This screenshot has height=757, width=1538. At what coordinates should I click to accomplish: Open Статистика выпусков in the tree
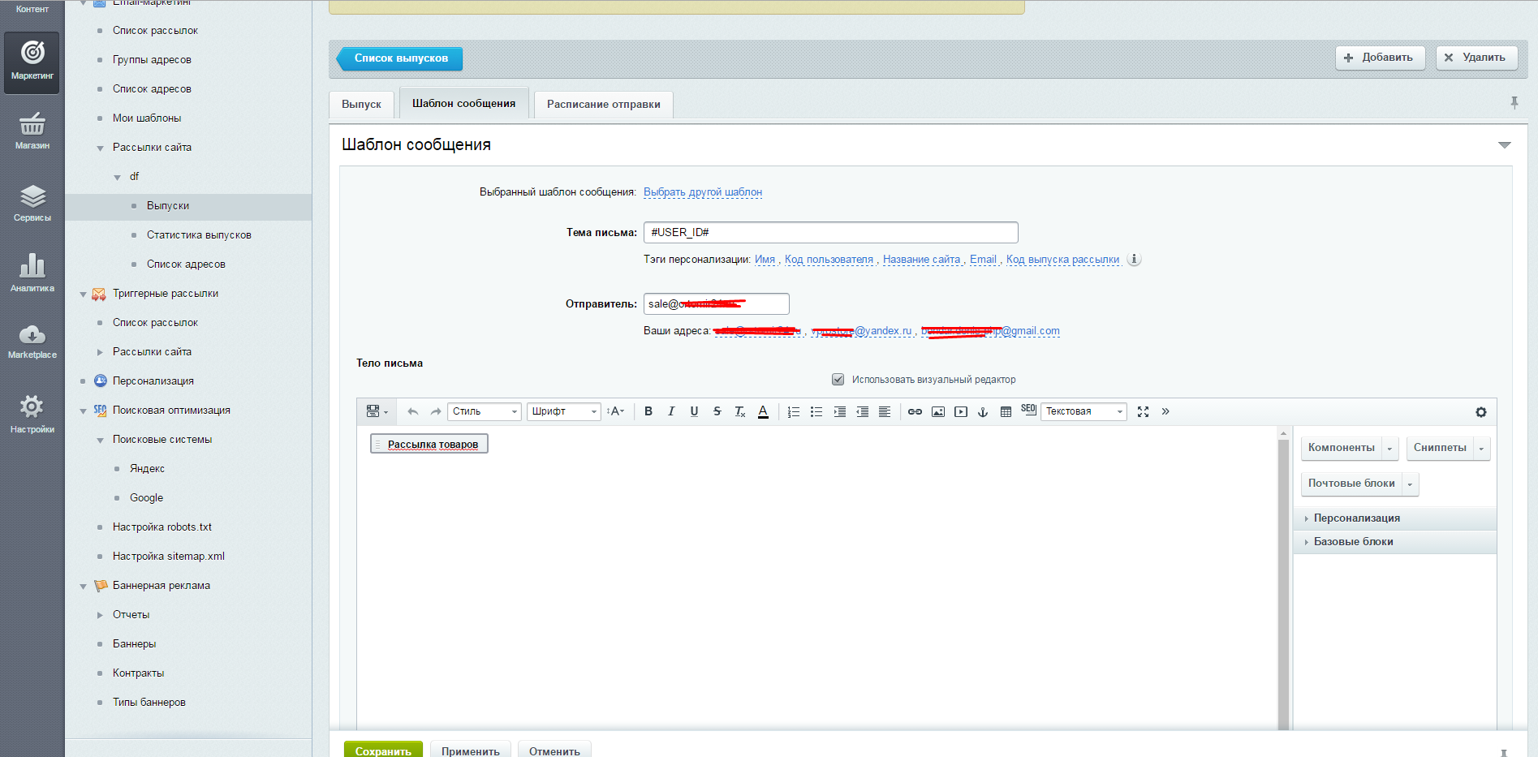click(x=199, y=235)
